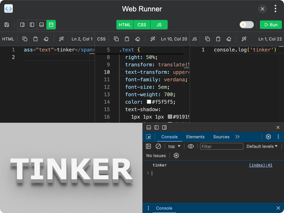
Task: Open DevTools settings gear
Action: pyautogui.click(x=268, y=137)
